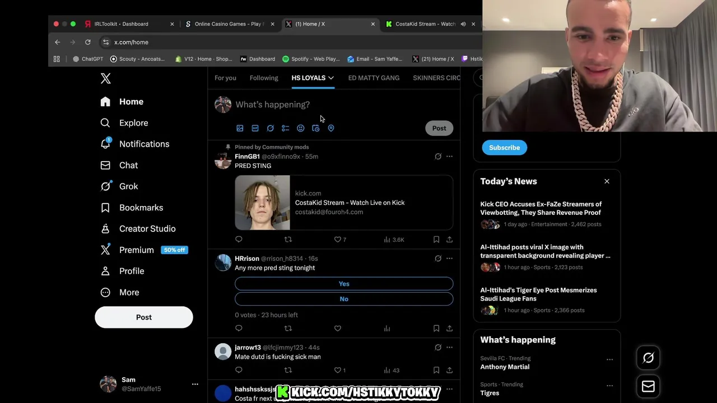717x403 pixels.
Task: Schedule the new post
Action: click(x=315, y=128)
